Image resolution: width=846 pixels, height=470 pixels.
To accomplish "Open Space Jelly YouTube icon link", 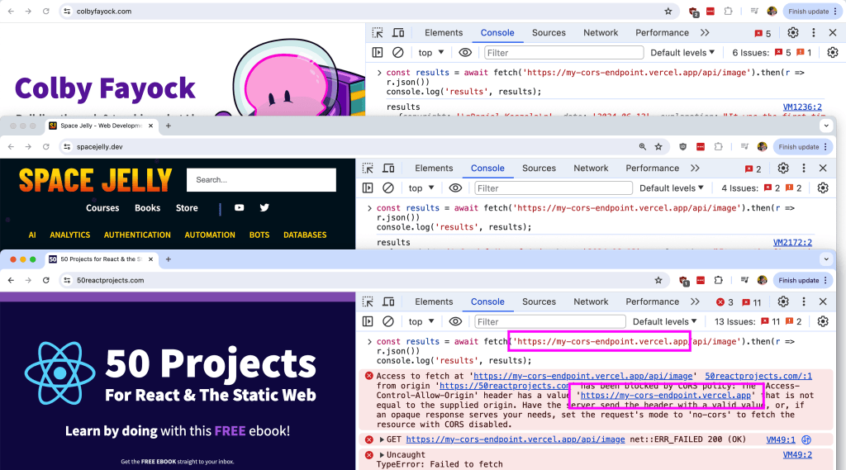I will tap(239, 208).
